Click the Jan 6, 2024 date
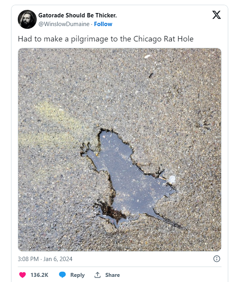231x282 pixels. coord(58,259)
